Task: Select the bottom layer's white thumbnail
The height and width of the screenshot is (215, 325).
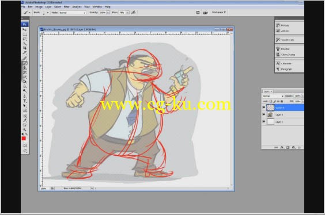Action: tap(270, 121)
